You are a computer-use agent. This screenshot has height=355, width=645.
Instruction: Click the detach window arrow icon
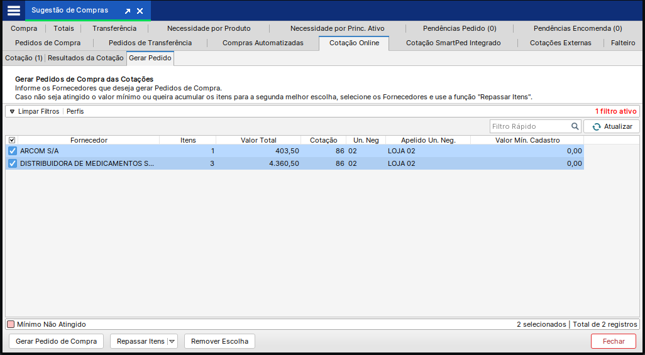[x=128, y=11]
